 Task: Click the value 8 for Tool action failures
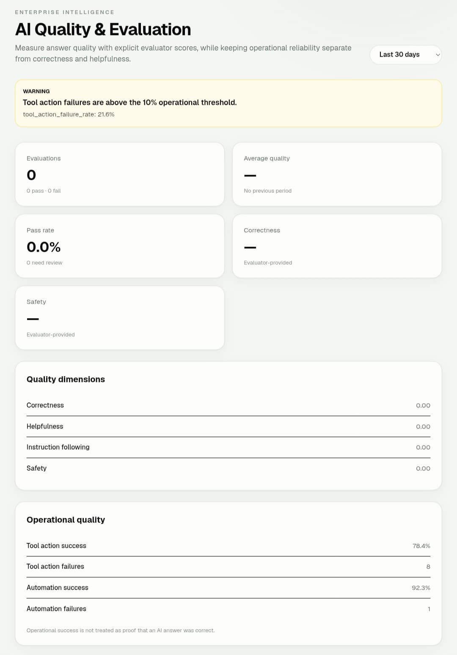click(428, 567)
